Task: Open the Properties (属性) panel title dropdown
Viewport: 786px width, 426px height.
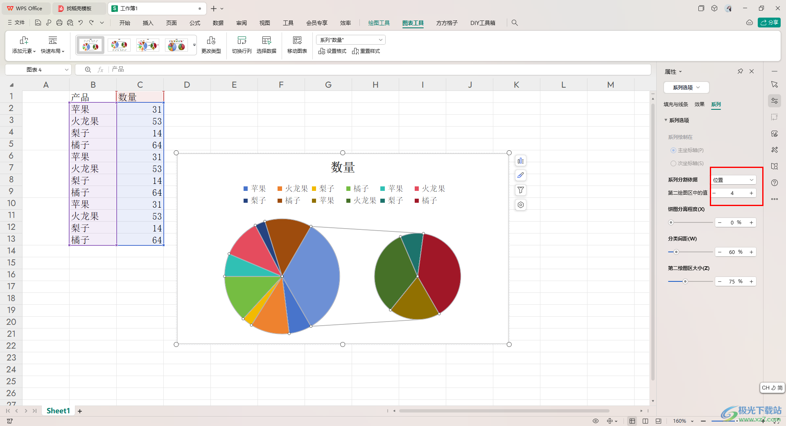Action: tap(673, 72)
